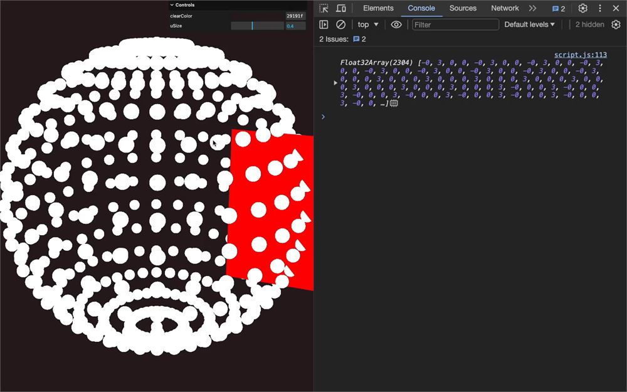The height and width of the screenshot is (392, 627).
Task: Open the script.js:113 source link
Action: [581, 55]
